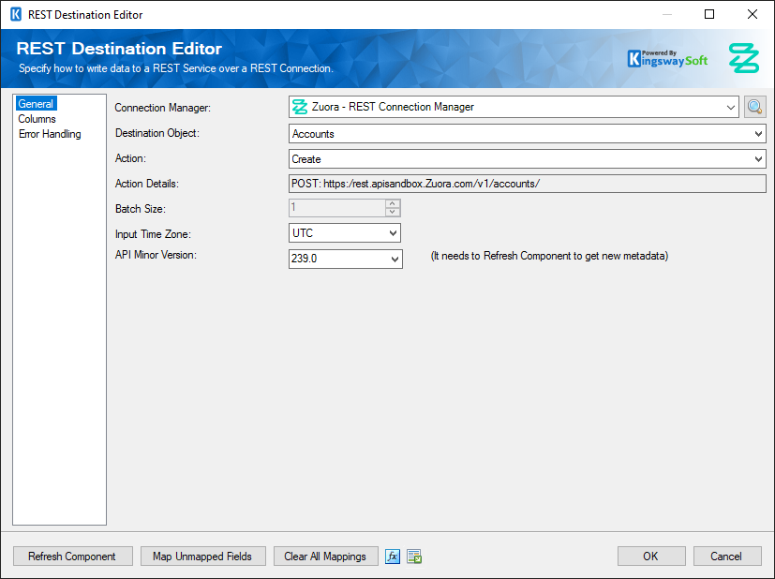The width and height of the screenshot is (775, 579).
Task: Click Map Unmapped Fields button
Action: point(202,557)
